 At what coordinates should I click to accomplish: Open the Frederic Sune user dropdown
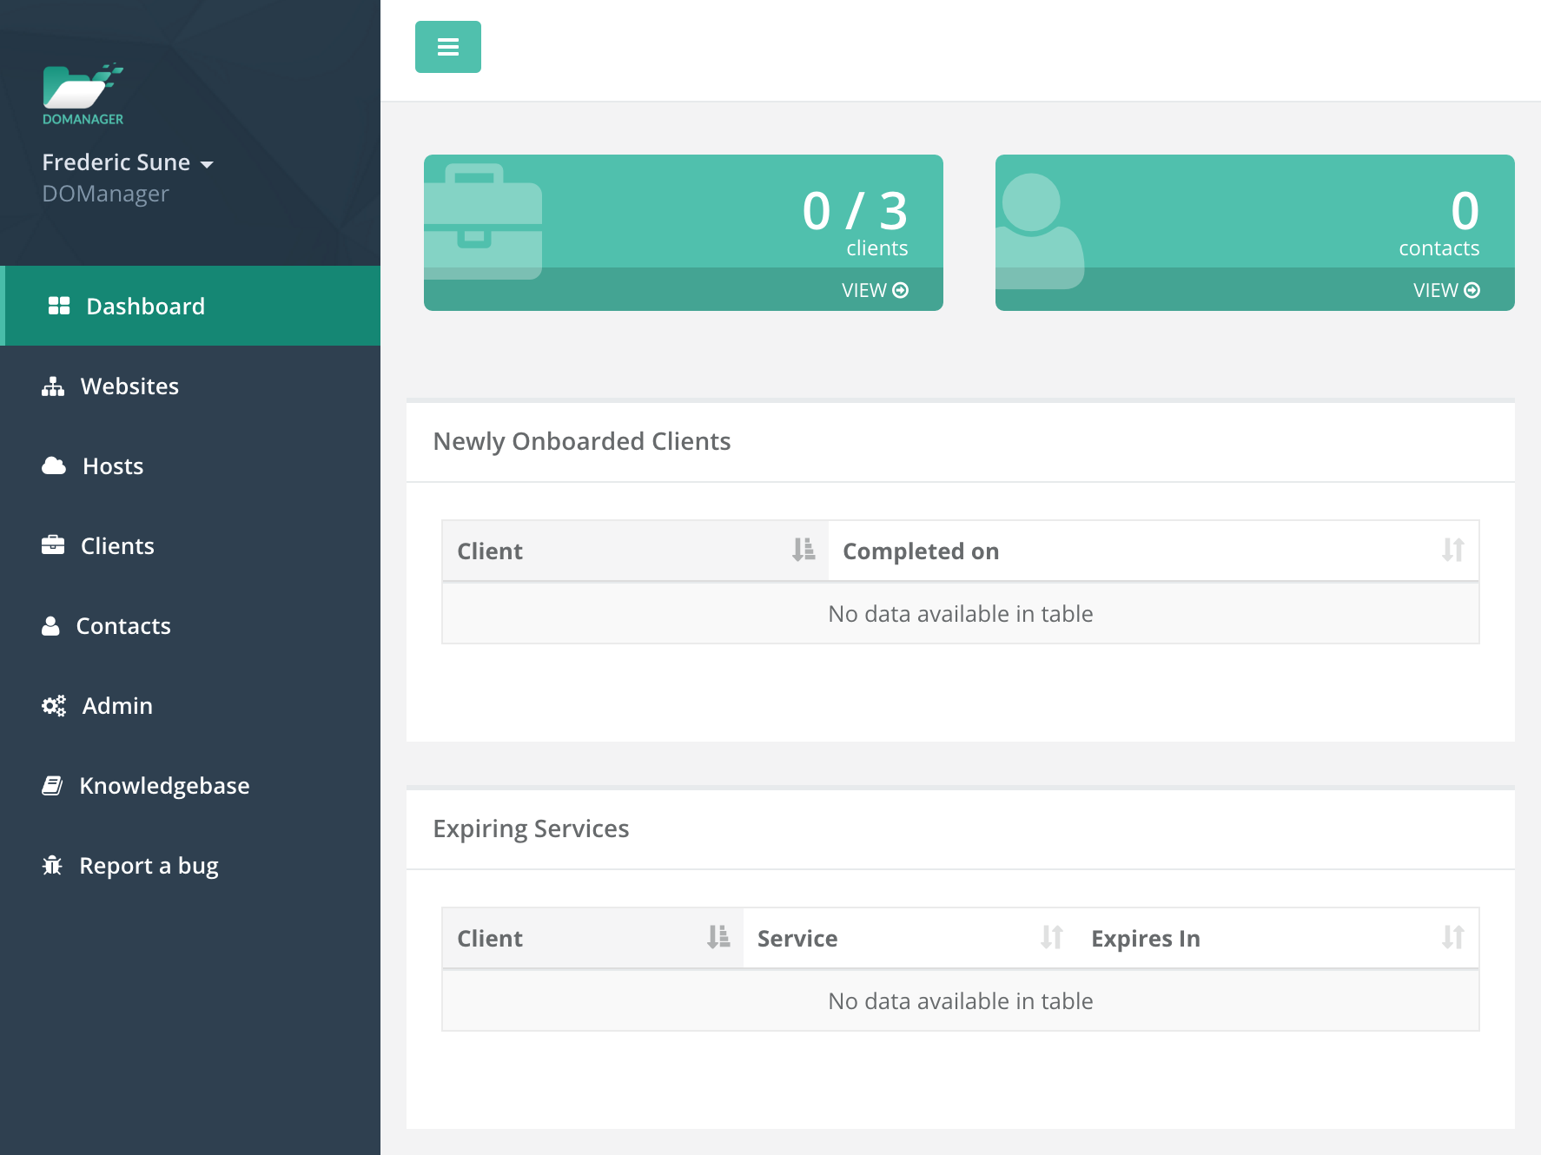pos(128,162)
